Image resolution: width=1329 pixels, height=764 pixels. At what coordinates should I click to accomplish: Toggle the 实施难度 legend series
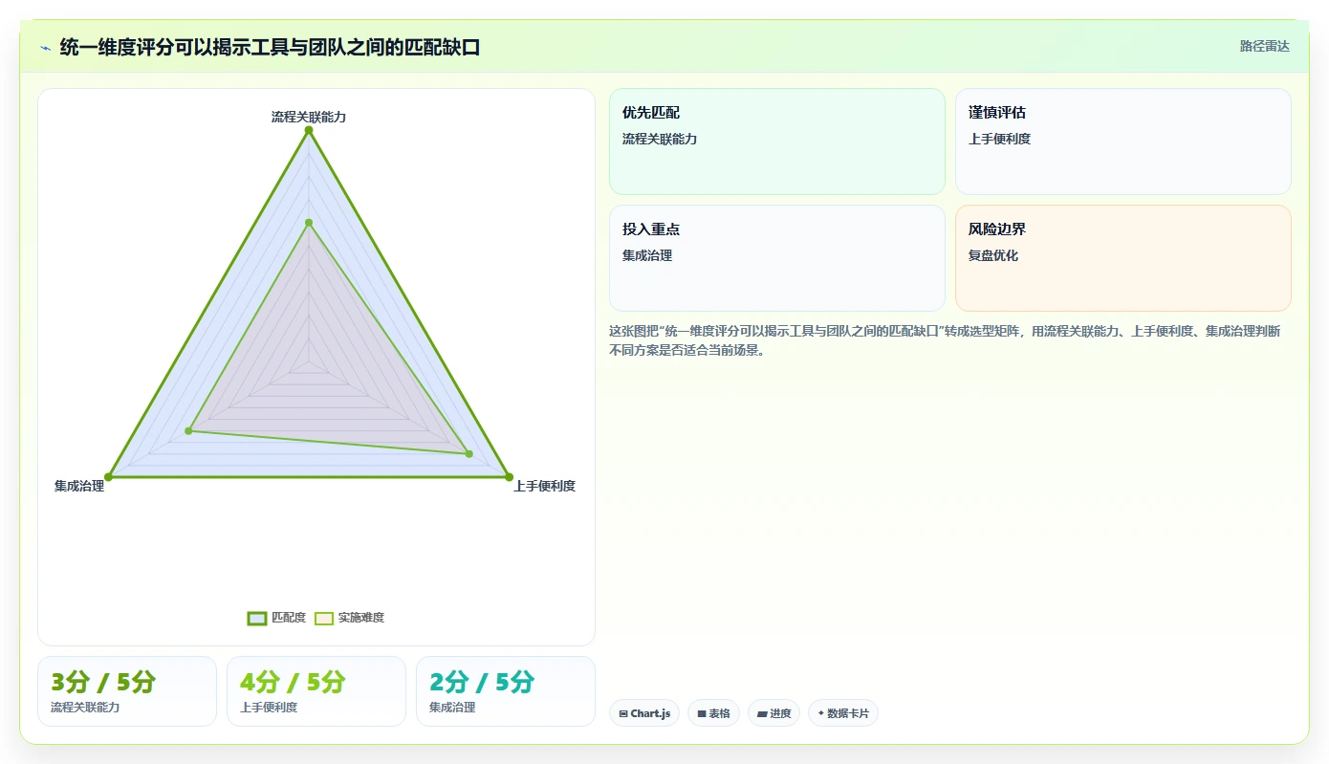click(350, 618)
